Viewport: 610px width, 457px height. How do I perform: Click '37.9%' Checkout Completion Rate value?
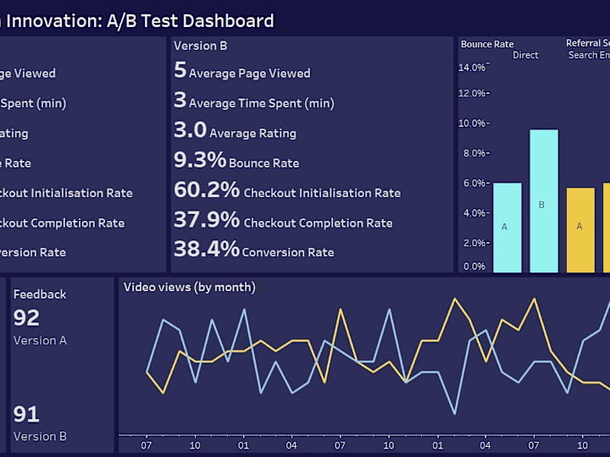(207, 219)
